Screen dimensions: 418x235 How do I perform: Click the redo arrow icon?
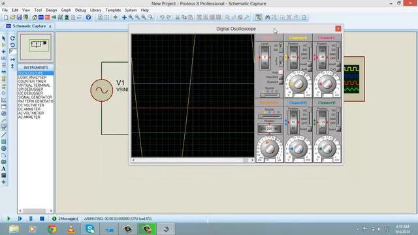click(x=169, y=18)
